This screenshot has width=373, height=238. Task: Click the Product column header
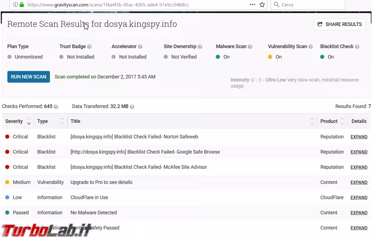coord(329,121)
